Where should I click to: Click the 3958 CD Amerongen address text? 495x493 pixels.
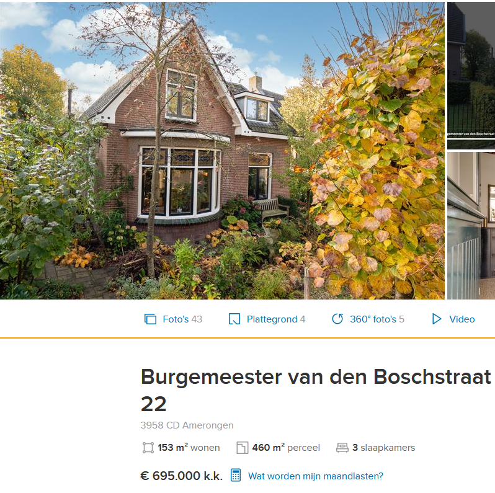[187, 425]
